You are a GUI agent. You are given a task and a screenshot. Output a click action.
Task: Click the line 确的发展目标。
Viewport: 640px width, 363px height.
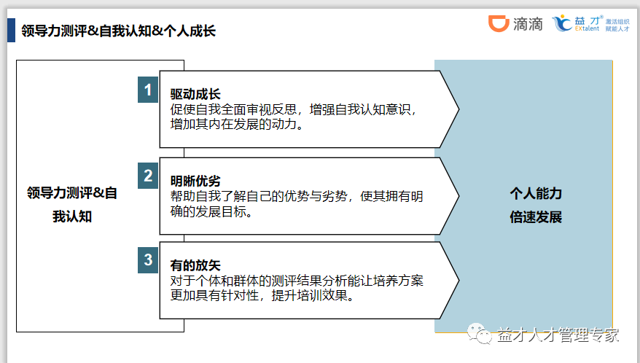(211, 211)
